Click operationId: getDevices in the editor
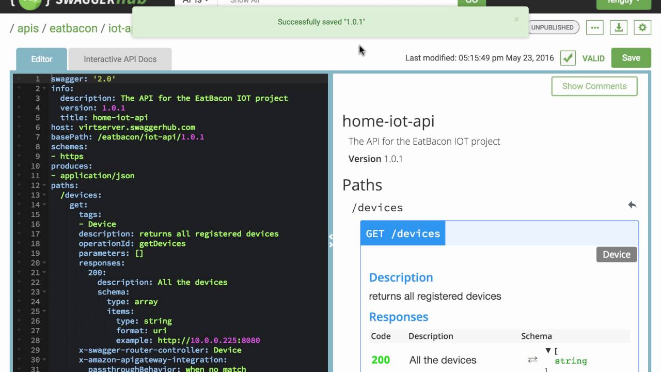 132,243
